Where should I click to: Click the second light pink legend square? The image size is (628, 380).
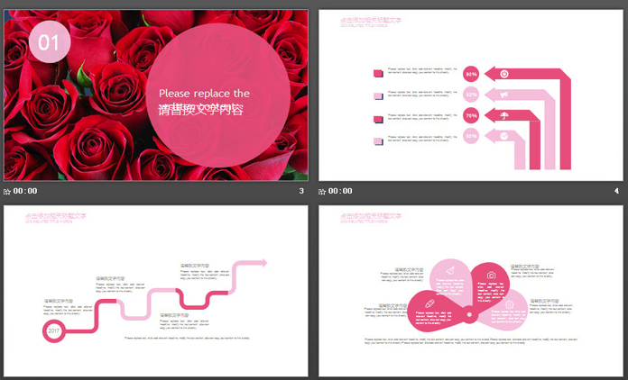tap(378, 95)
